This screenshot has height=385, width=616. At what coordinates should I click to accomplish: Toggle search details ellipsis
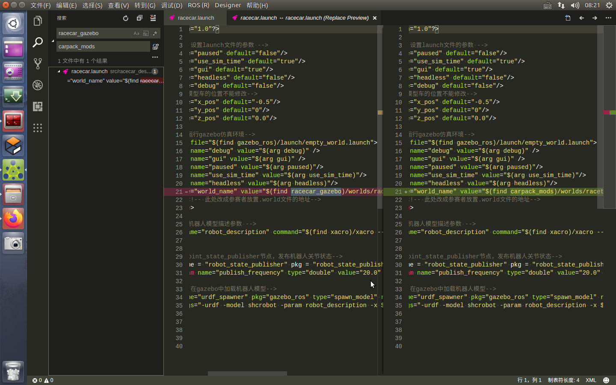(x=155, y=57)
